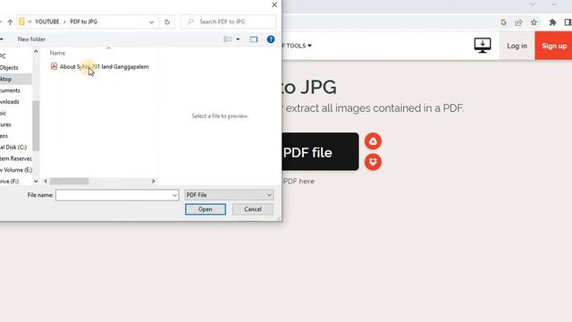Change the file view layout icon
Viewport: 572px width, 322px height.
click(x=228, y=39)
